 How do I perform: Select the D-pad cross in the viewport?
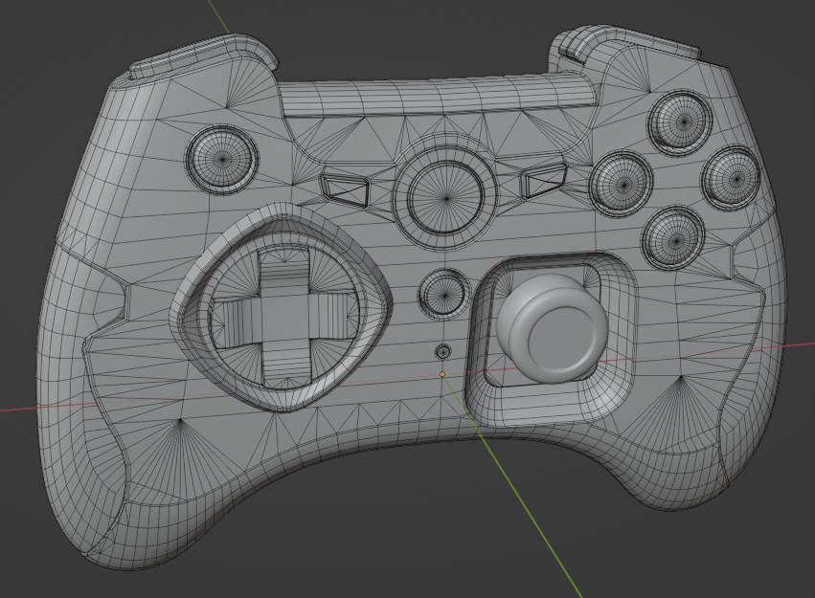click(x=283, y=319)
